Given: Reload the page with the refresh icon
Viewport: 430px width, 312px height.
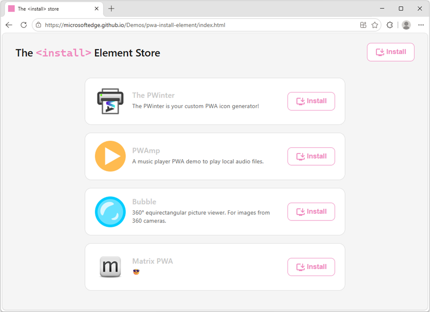Looking at the screenshot, I should [24, 25].
